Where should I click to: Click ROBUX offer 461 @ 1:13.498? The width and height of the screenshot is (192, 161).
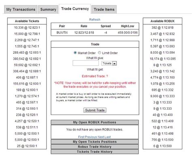tap(162, 134)
